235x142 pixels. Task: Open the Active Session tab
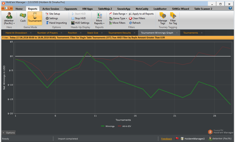(x=51, y=9)
